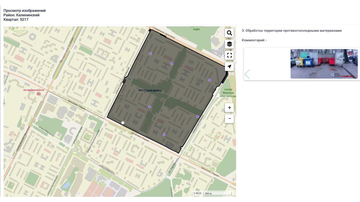The width and height of the screenshot is (360, 202).
Task: Click the Квартал: 5217 header text
Action: [16, 20]
